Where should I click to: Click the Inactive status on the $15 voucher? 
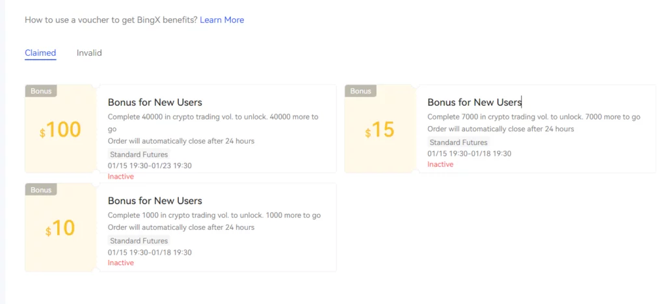tap(440, 164)
